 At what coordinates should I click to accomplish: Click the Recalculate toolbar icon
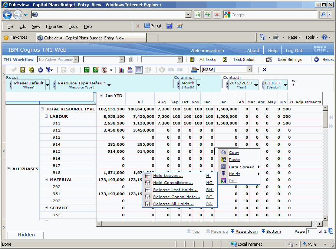(x=87, y=70)
